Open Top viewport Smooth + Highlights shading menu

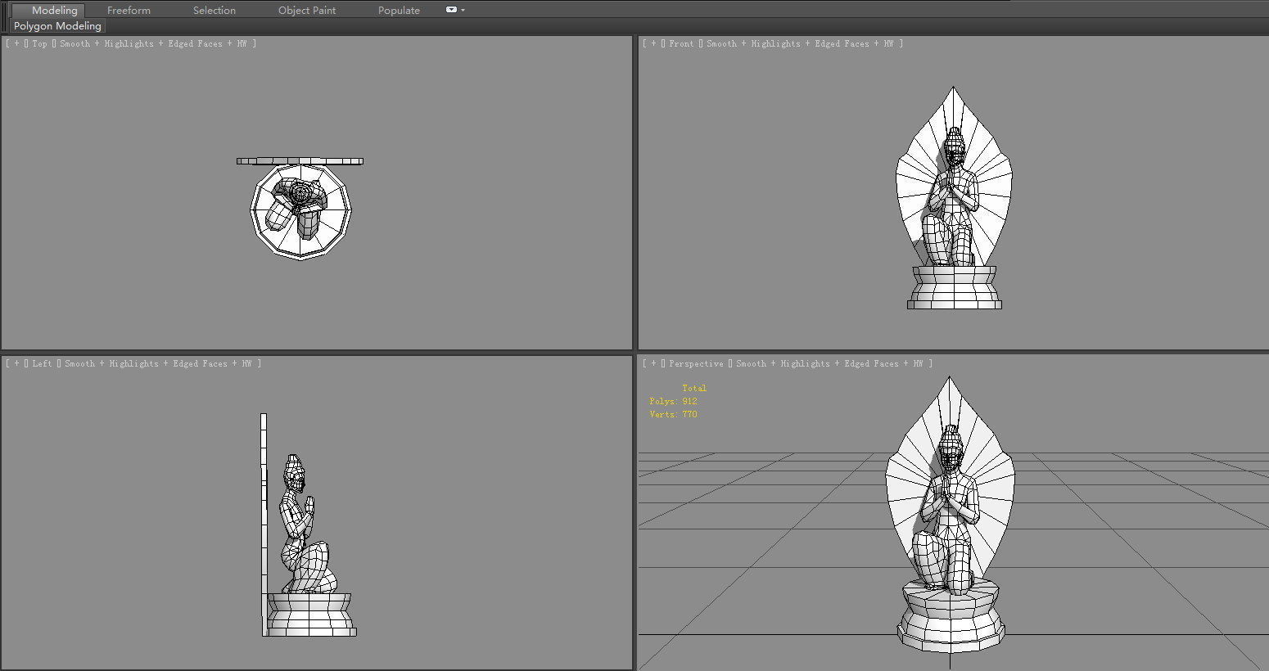(x=157, y=43)
